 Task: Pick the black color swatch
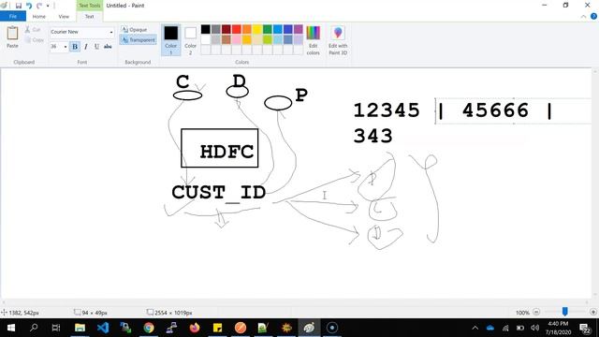point(206,29)
